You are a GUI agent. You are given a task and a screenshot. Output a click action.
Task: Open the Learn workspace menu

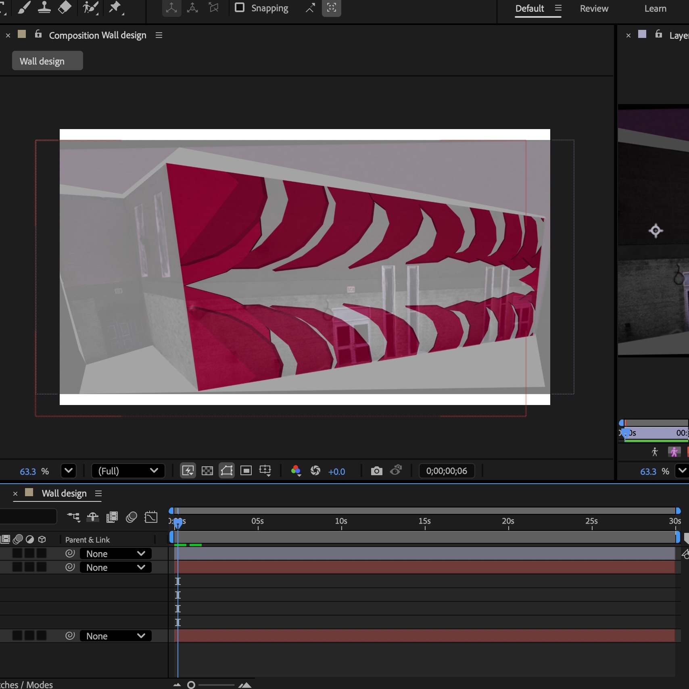pyautogui.click(x=655, y=8)
